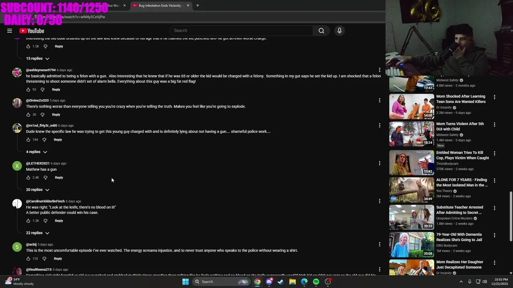Screen dimensions: 513x288
Task: Open 'Mom Shocked After Learning' video thumbnail
Action: [x=412, y=106]
